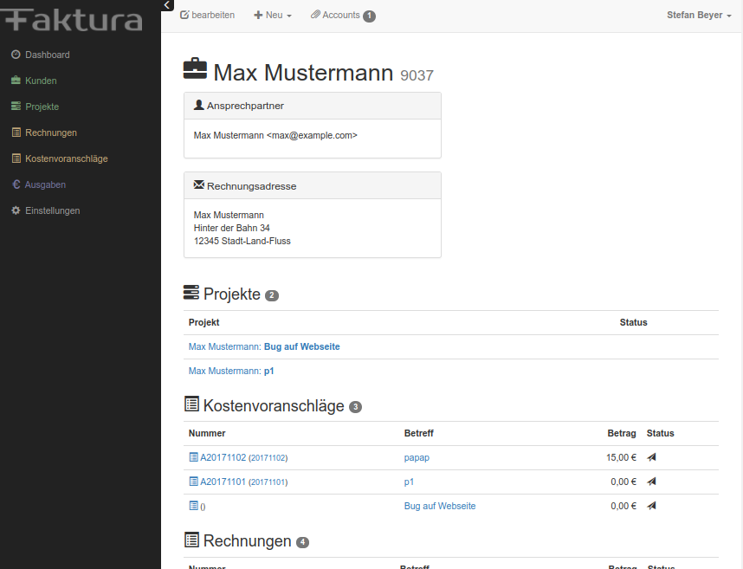Screen dimensions: 743x569
Task: Click sent status plane icon for papap
Action: coord(651,457)
